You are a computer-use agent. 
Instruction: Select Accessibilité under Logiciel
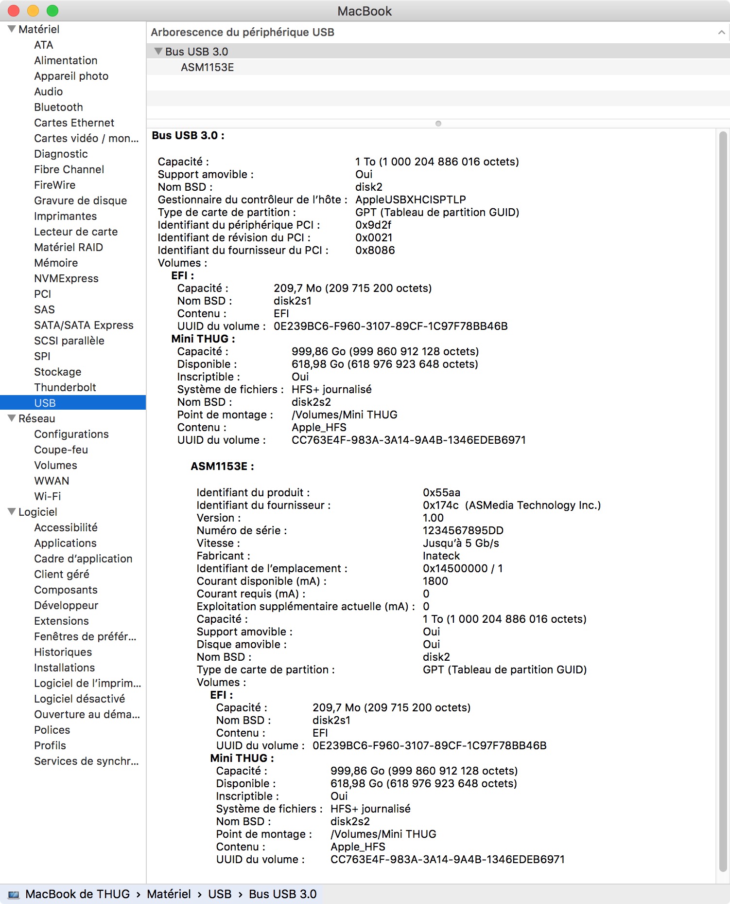pos(66,527)
